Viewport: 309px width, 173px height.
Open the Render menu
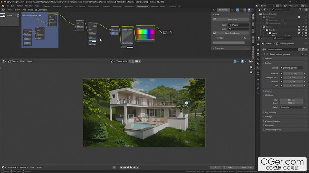click(20, 6)
